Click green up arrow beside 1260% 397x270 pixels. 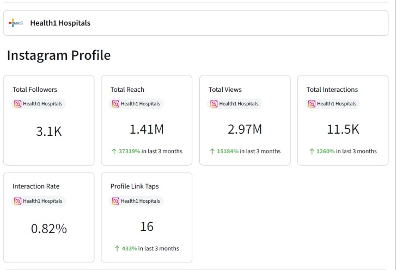pos(312,151)
